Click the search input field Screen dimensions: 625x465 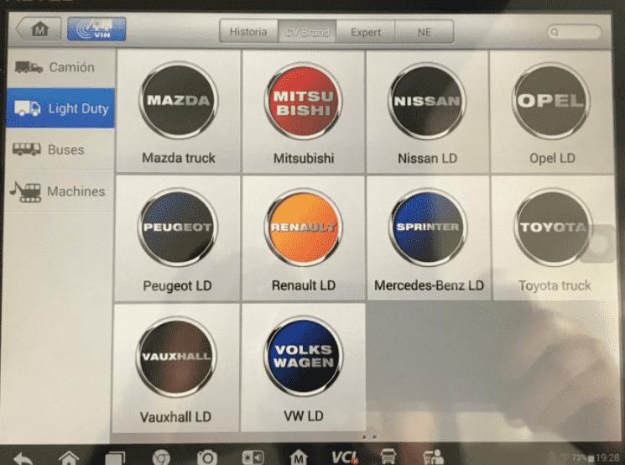(x=574, y=32)
